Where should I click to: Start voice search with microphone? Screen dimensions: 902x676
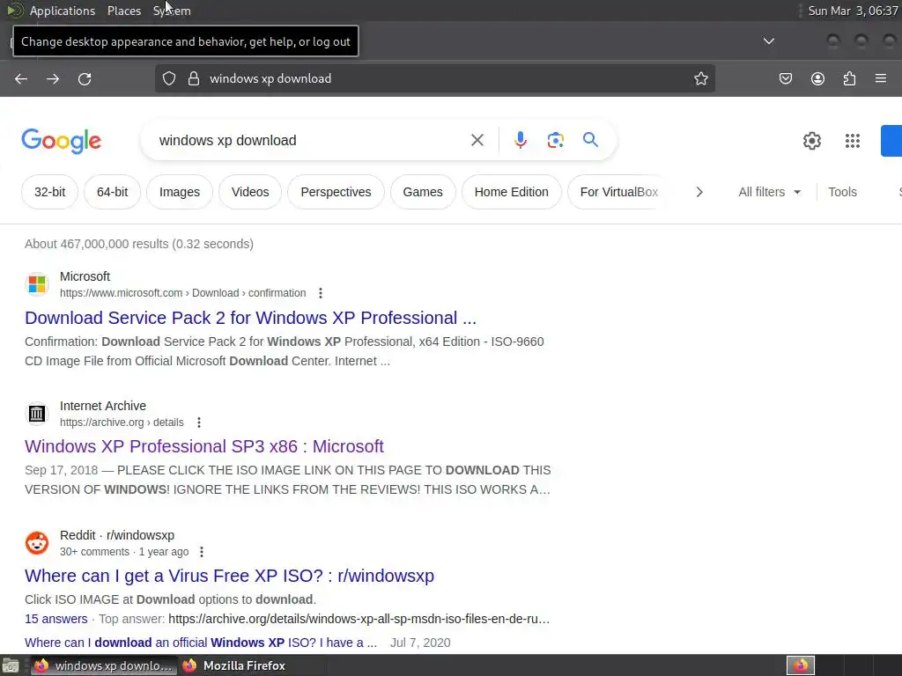(520, 140)
